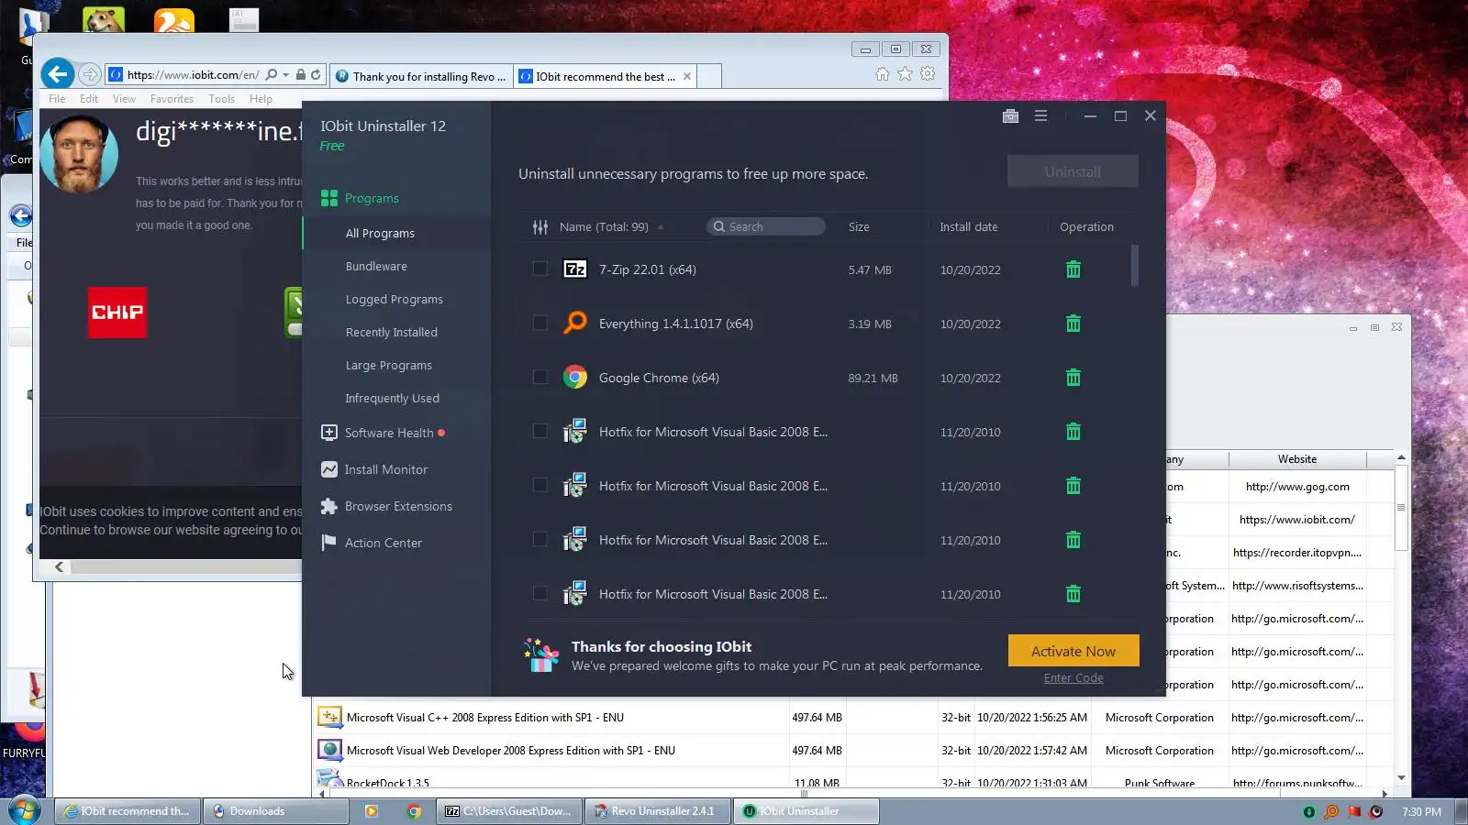Click the iobit.com address bar in Internet Explorer

click(x=193, y=75)
